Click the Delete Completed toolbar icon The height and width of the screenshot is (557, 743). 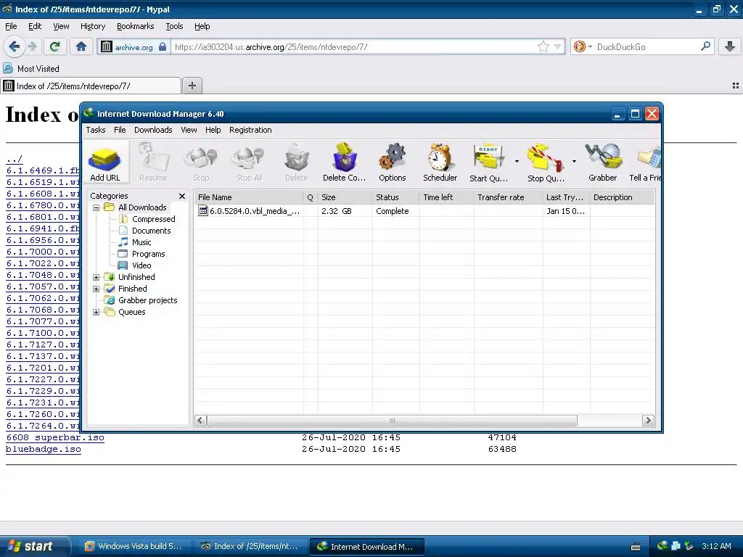[x=345, y=162]
